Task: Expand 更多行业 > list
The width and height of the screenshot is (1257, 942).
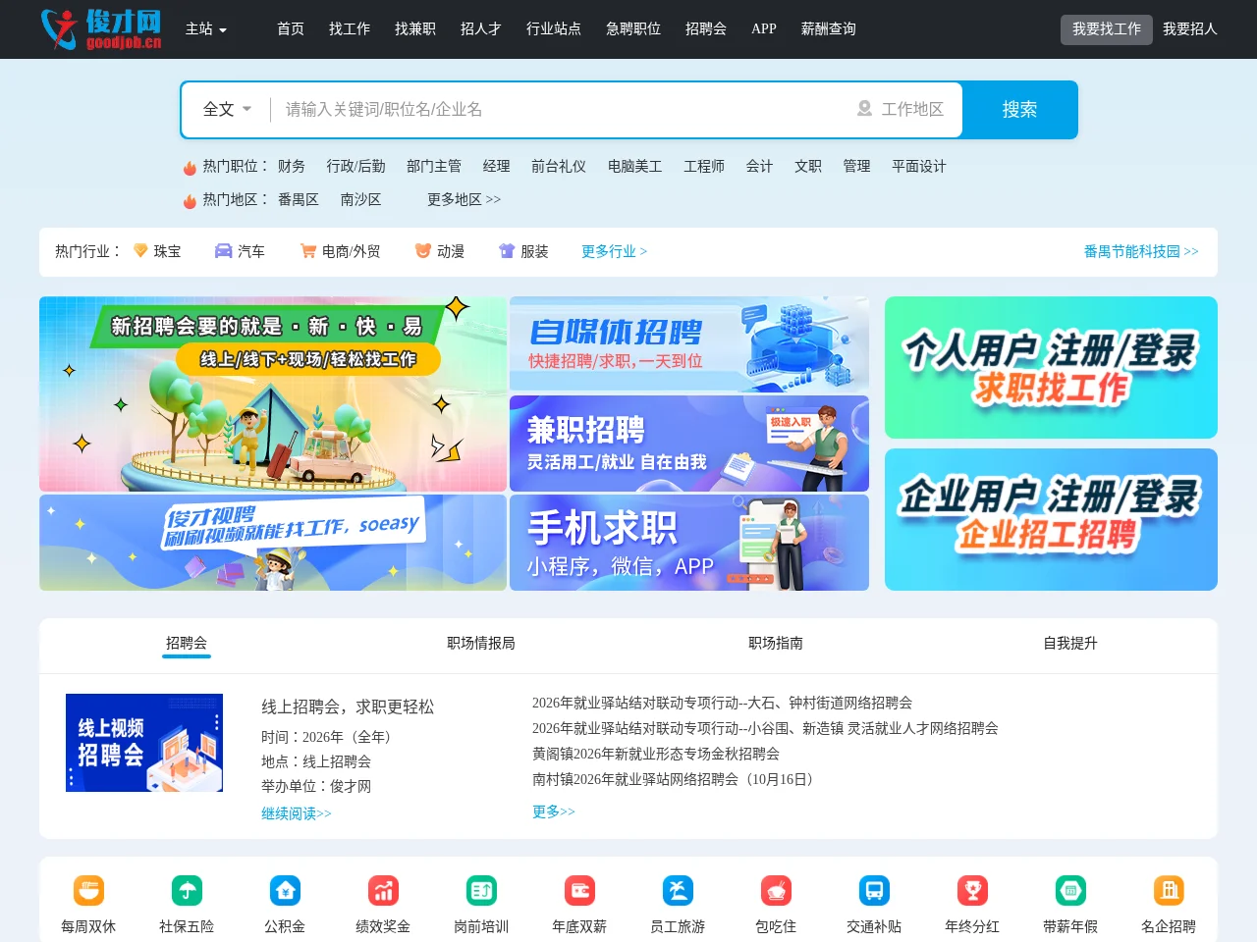Action: (614, 251)
